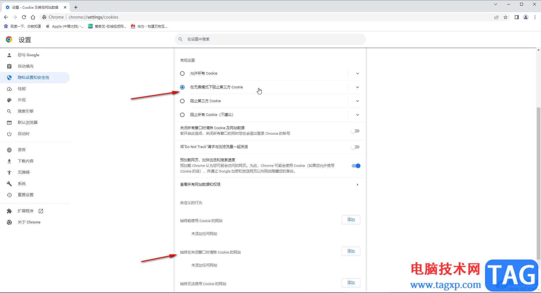Click the external link icon beside 扩展程序

pyautogui.click(x=41, y=211)
